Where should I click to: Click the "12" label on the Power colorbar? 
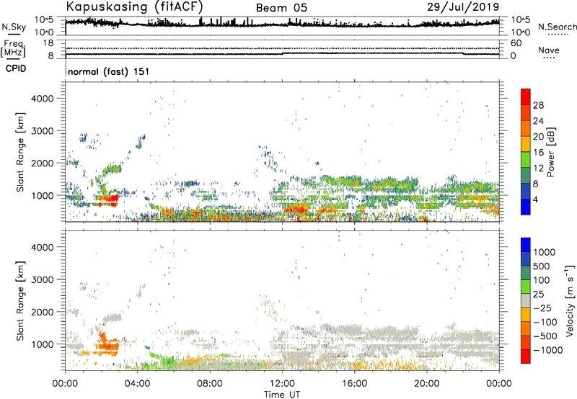tap(538, 169)
